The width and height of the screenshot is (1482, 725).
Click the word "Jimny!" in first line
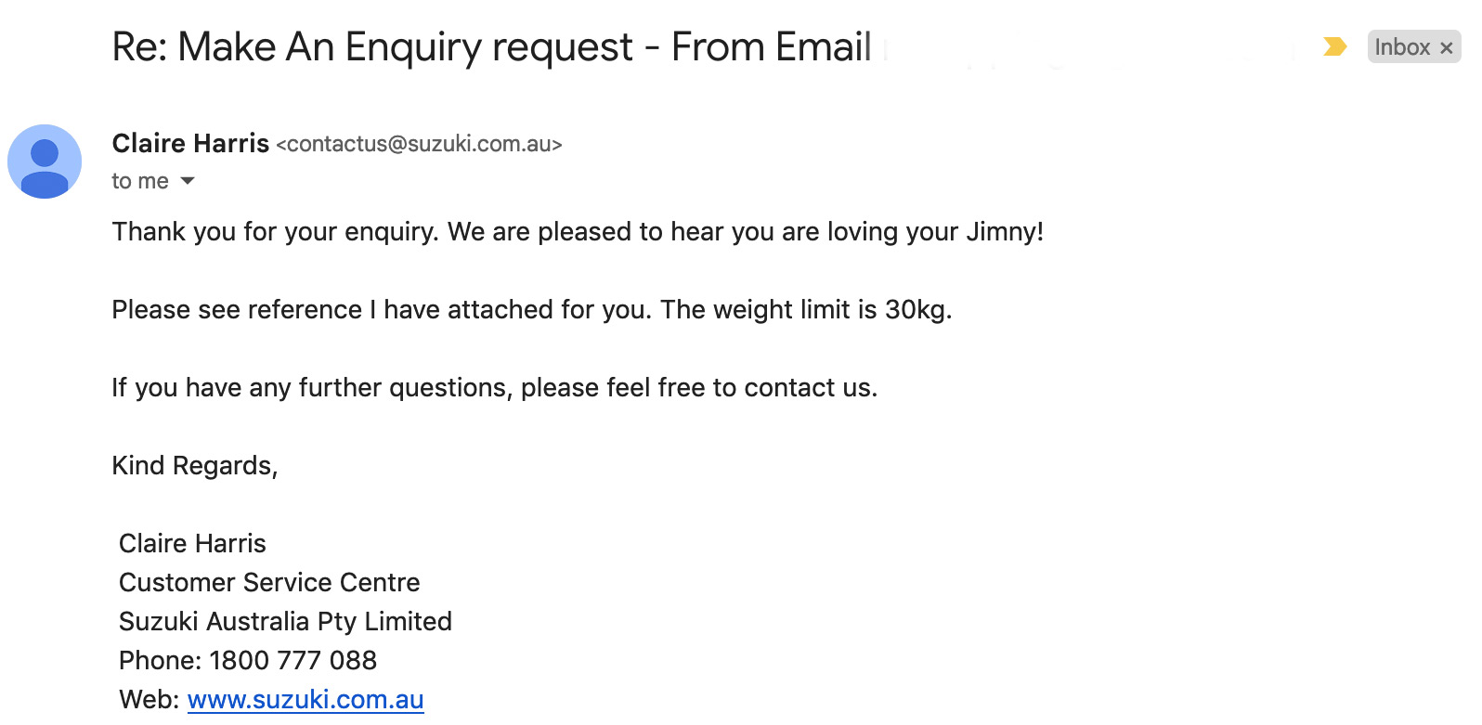(1005, 231)
